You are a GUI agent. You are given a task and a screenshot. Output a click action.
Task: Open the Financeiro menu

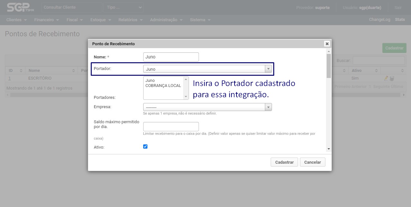click(x=46, y=20)
